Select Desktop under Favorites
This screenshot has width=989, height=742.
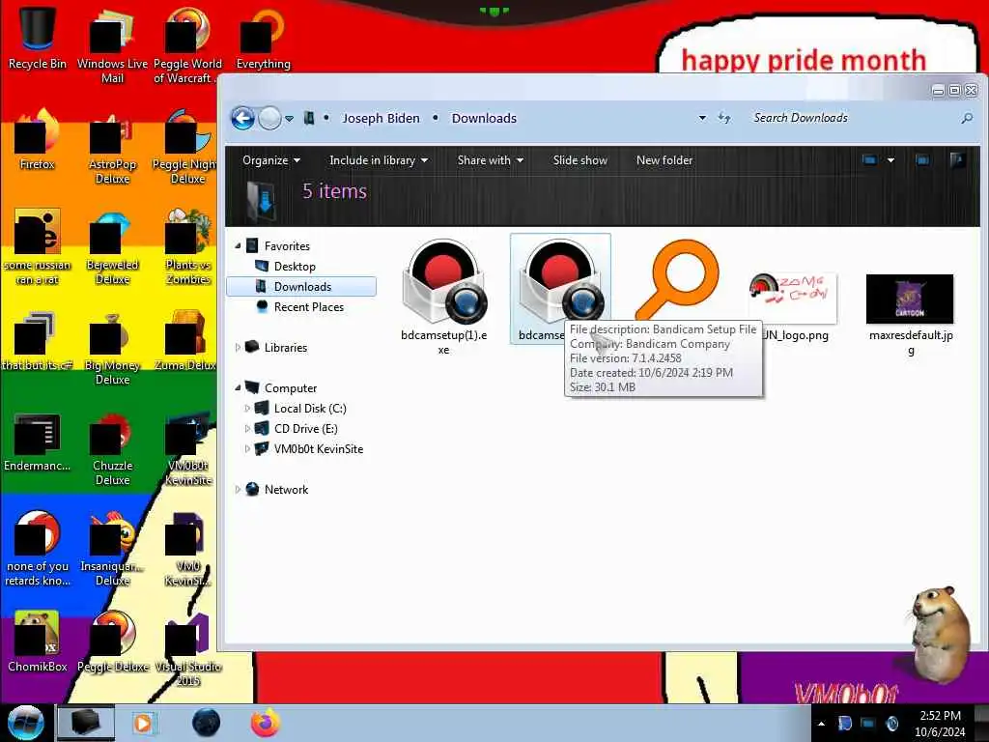point(295,267)
